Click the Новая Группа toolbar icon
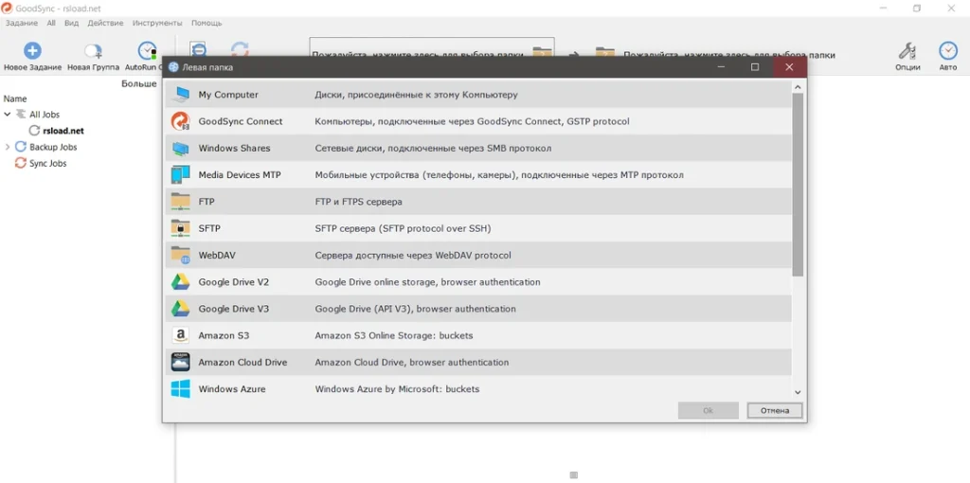970x483 pixels. [x=93, y=51]
